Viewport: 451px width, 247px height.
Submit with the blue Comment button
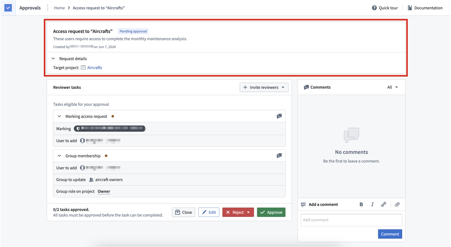pos(390,234)
